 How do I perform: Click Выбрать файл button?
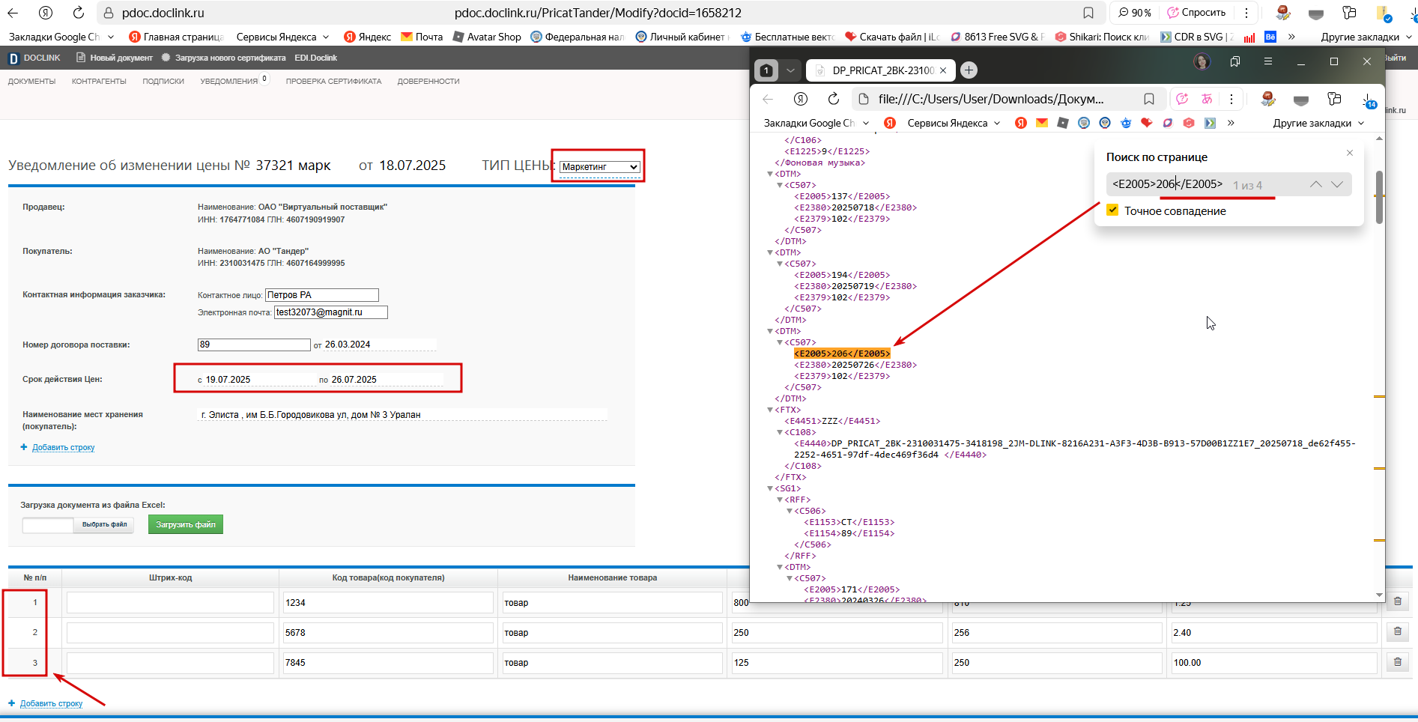click(104, 524)
